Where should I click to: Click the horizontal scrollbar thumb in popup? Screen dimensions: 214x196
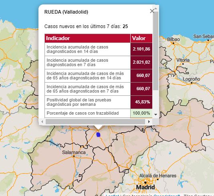pyautogui.click(x=95, y=121)
